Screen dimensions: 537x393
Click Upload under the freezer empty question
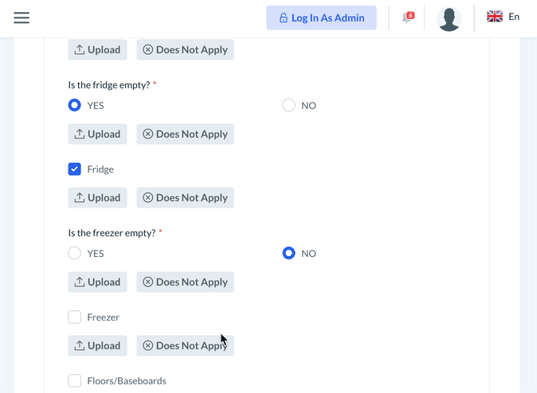[x=97, y=282]
